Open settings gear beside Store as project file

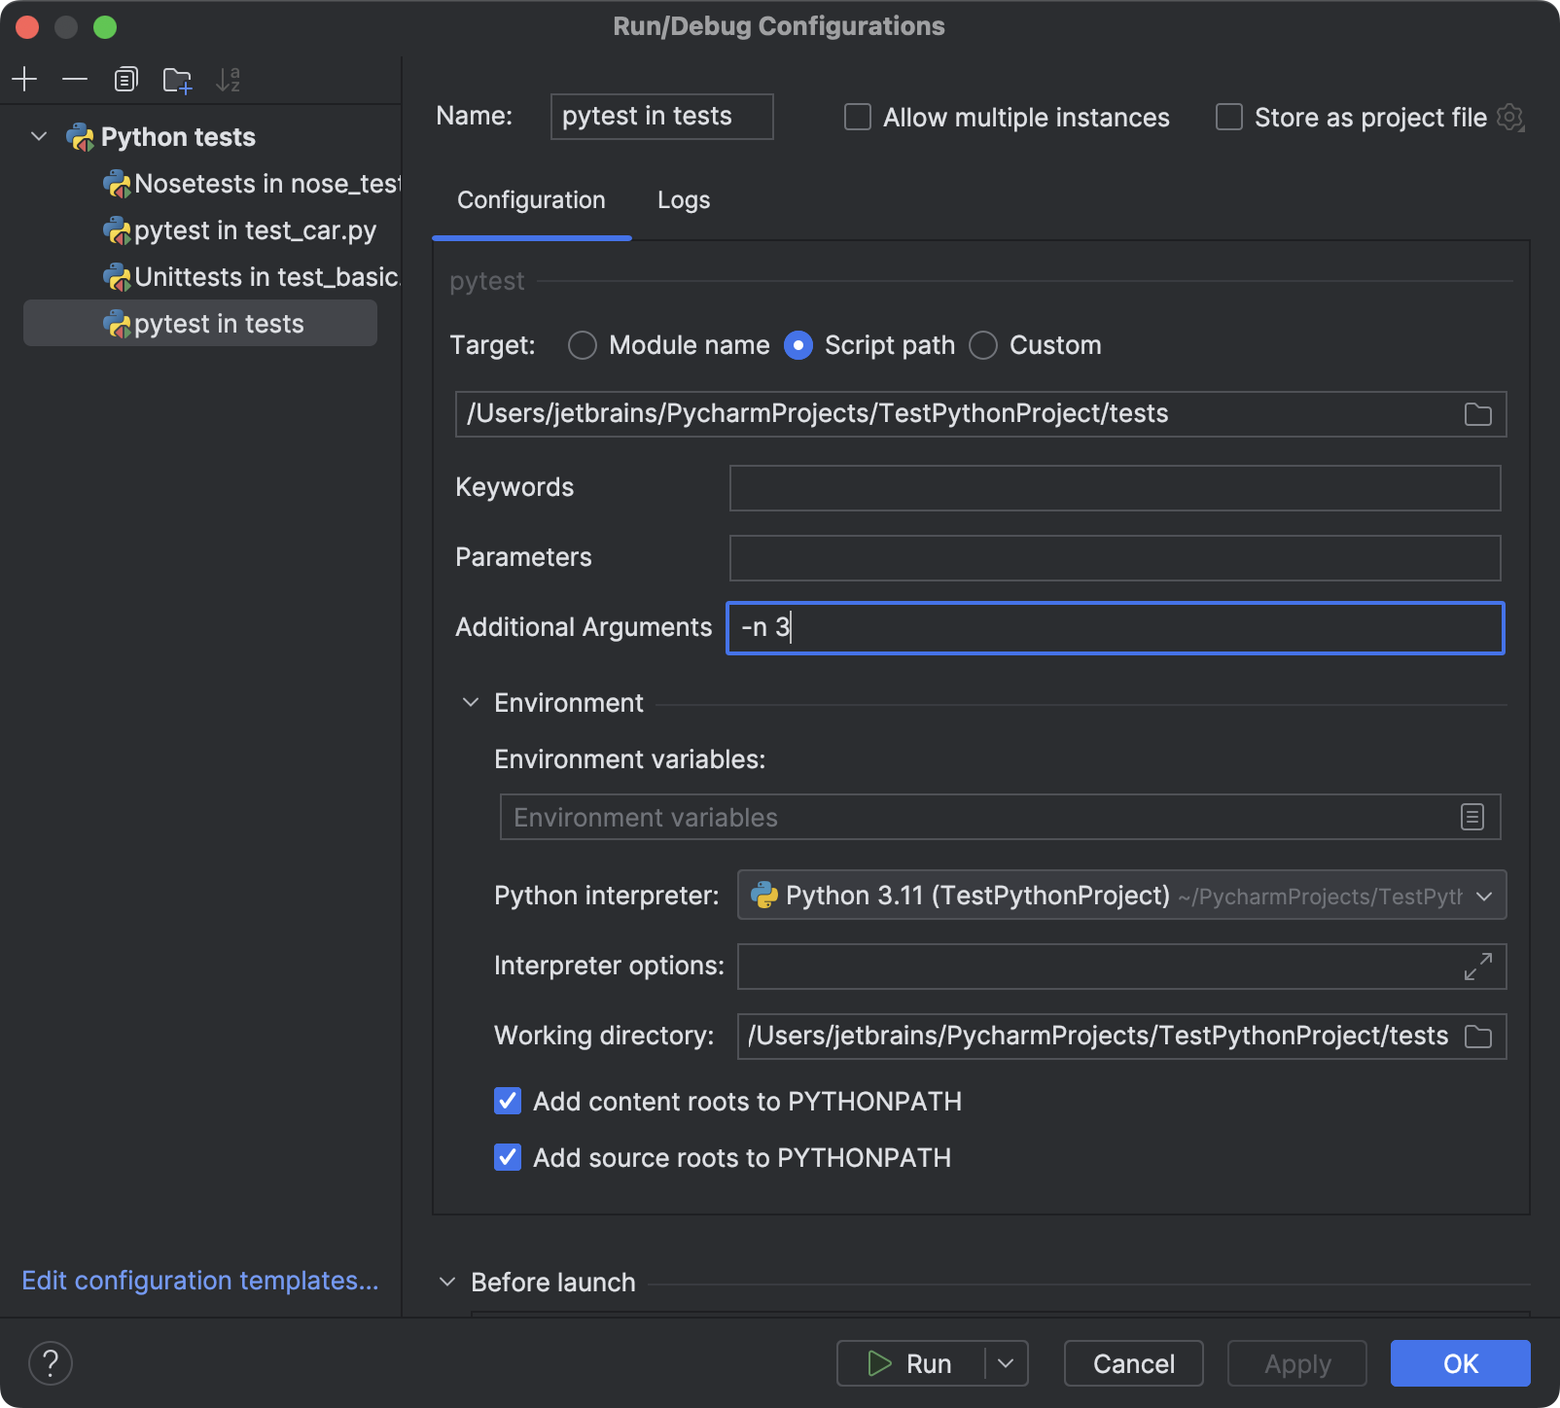click(1510, 117)
